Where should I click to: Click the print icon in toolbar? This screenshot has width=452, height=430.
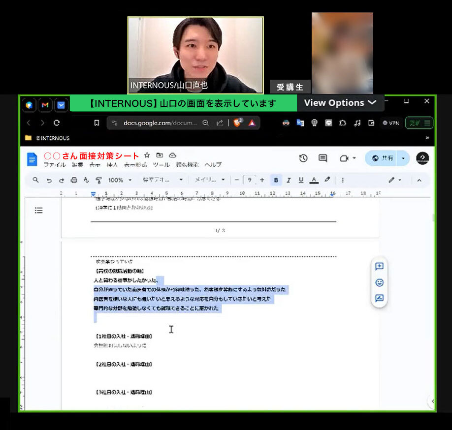[74, 180]
